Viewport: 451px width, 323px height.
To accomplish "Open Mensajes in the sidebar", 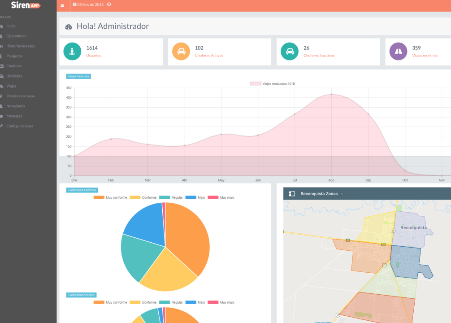I will coord(14,116).
